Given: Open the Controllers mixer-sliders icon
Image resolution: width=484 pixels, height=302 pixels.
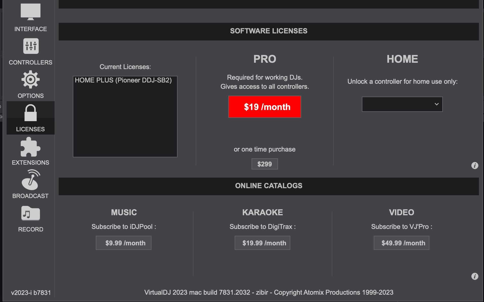Looking at the screenshot, I should pos(31,46).
